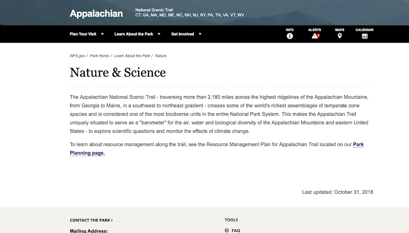The height and width of the screenshot is (233, 409).
Task: Follow the NPS.gov breadcrumb link
Action: pyautogui.click(x=77, y=56)
